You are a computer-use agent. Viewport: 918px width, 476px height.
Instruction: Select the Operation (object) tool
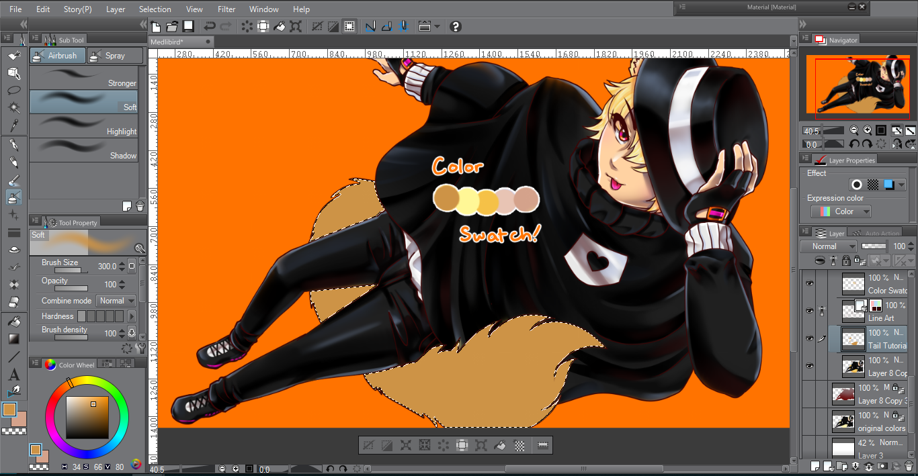click(x=14, y=73)
